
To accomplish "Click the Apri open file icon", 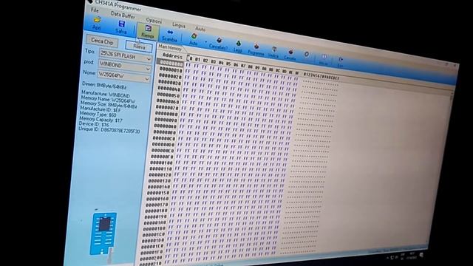I will pos(97,23).
